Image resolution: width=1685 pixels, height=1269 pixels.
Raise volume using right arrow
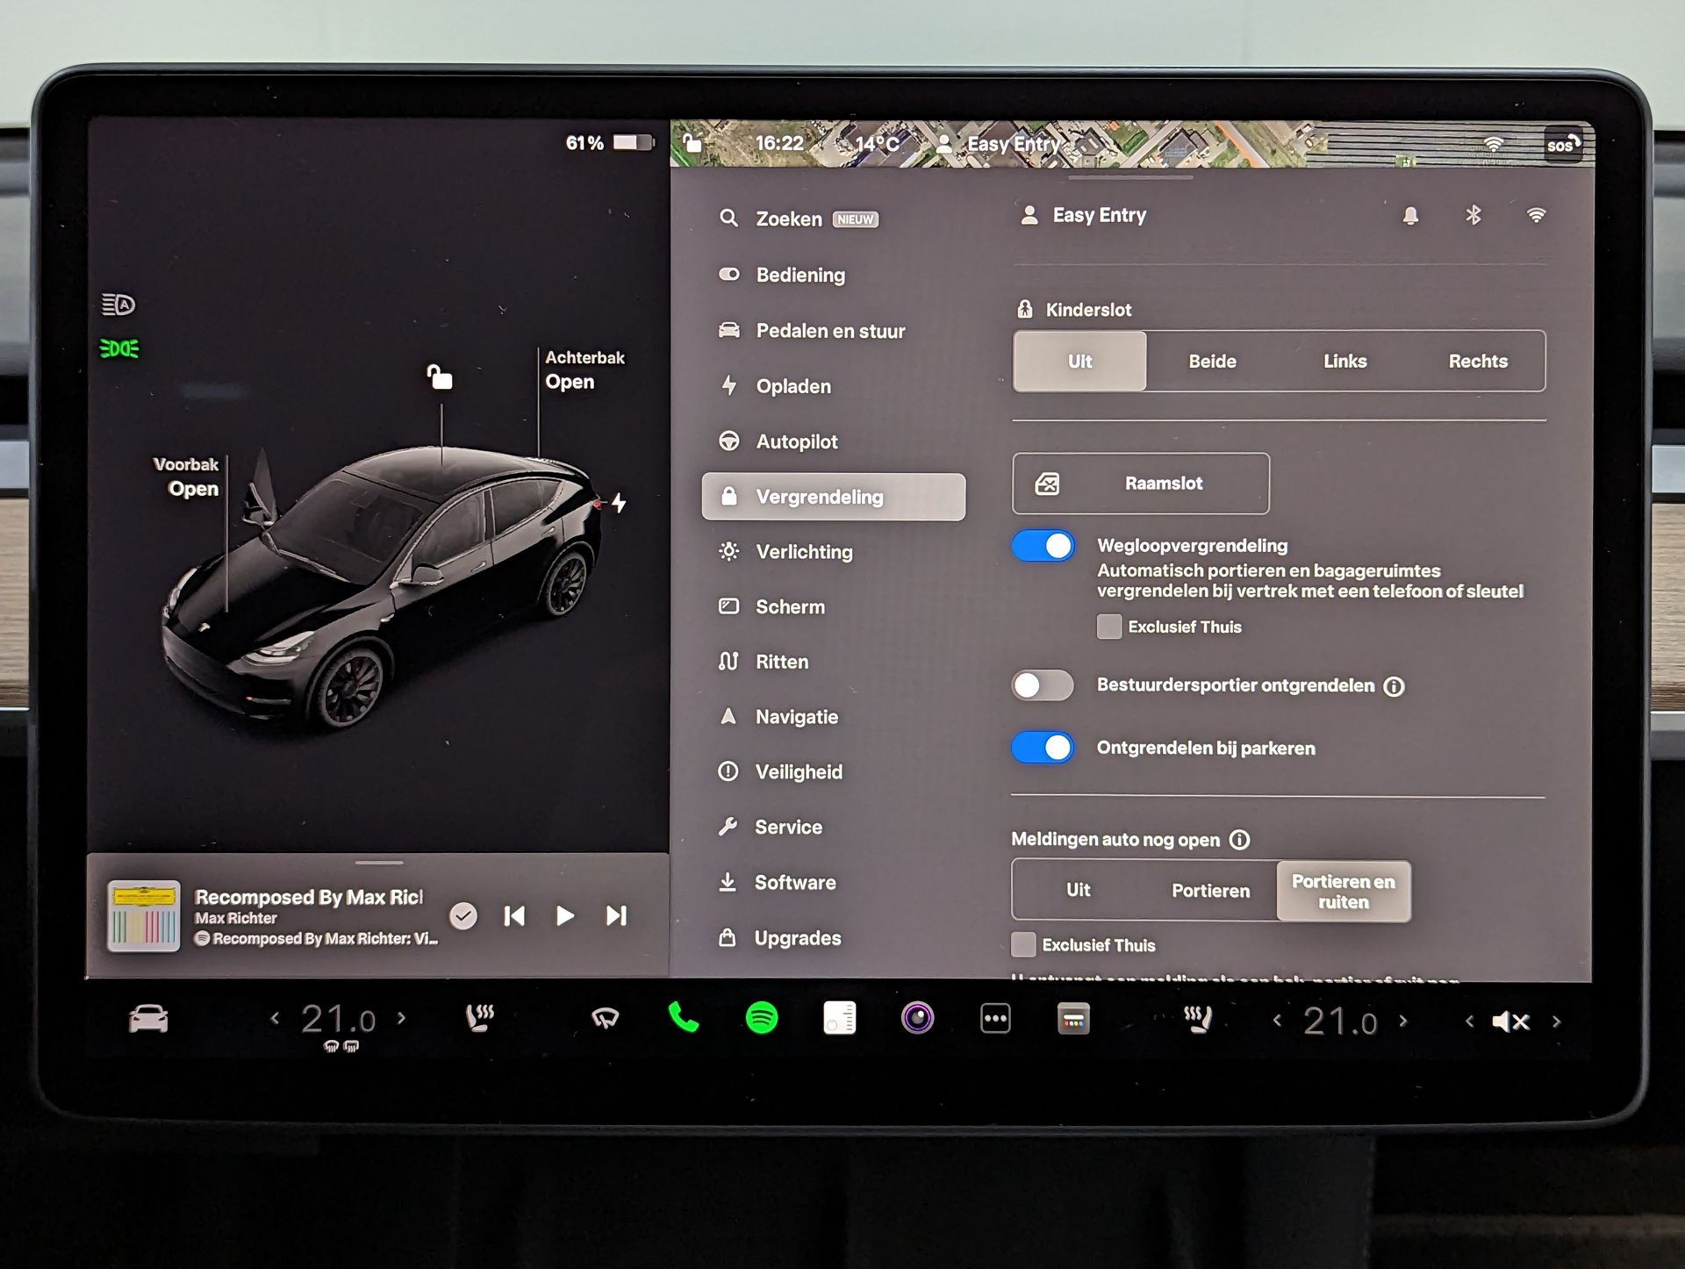tap(1556, 1022)
